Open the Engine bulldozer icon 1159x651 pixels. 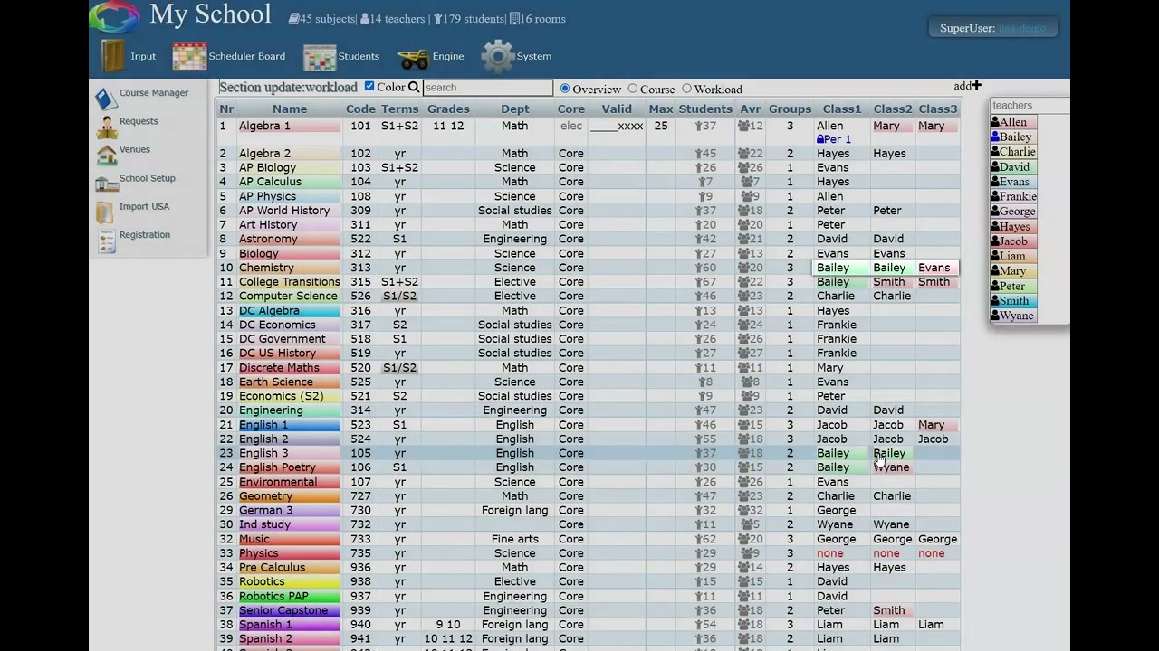pyautogui.click(x=413, y=57)
